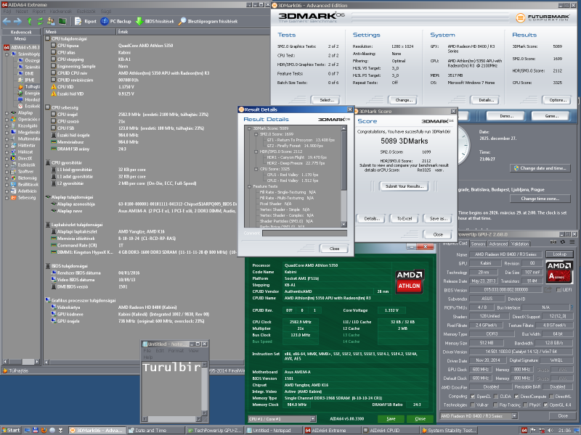Click the Comment field in Result Details
This screenshot has height=435, width=581.
point(304,233)
